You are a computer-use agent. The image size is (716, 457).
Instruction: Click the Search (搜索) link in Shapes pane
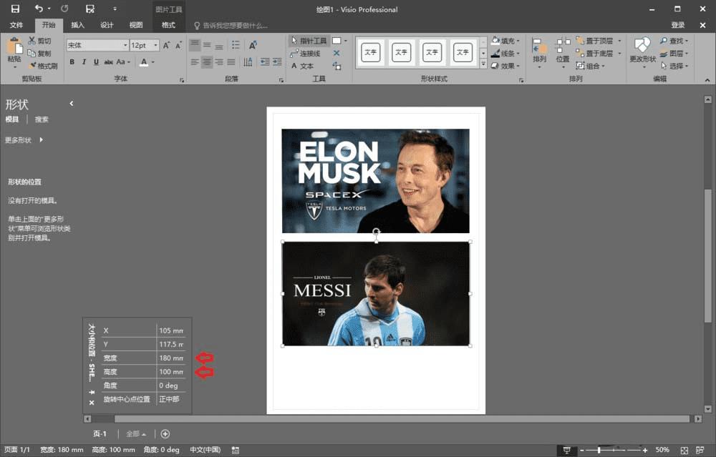42,119
